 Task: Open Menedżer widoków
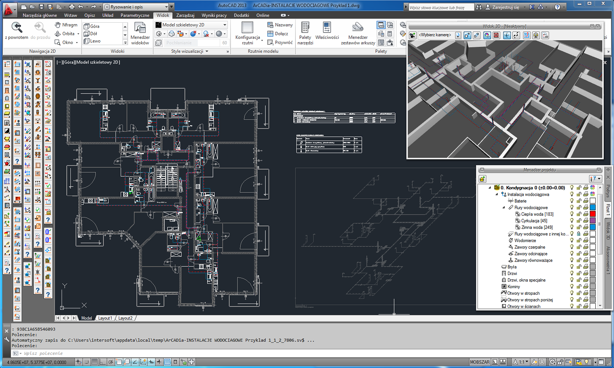140,33
